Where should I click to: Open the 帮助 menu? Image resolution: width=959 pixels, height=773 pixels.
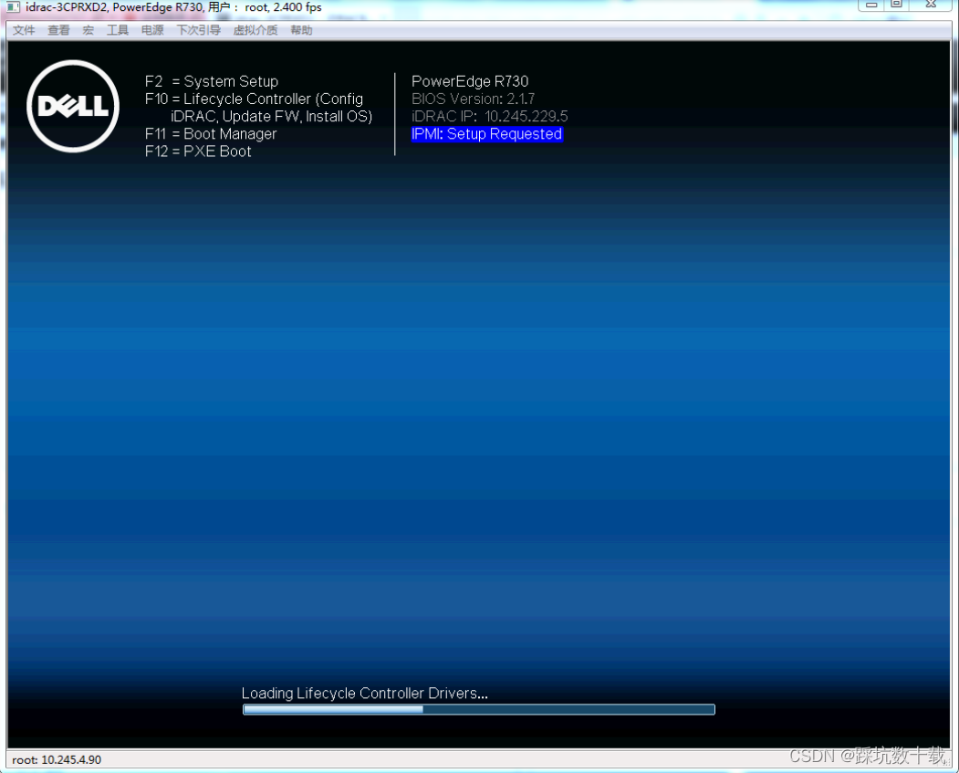(301, 30)
